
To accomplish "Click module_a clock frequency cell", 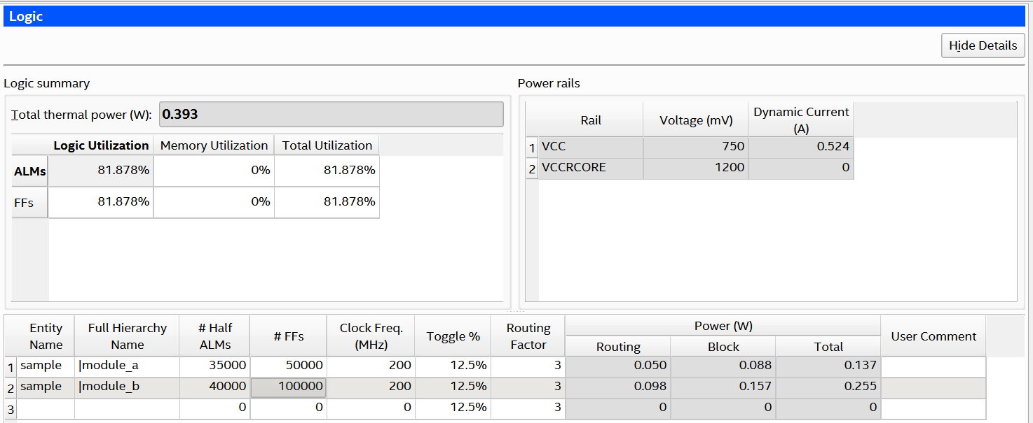I will [x=370, y=366].
